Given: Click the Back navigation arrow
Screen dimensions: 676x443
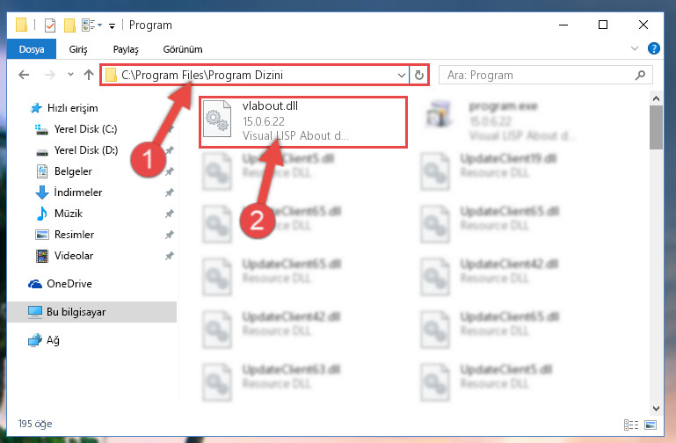Looking at the screenshot, I should pos(24,75).
